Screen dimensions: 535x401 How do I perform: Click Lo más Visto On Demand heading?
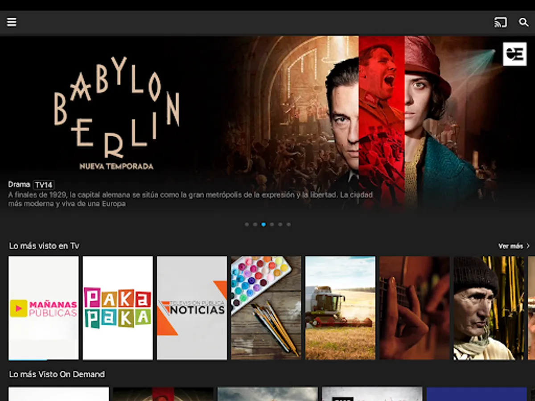(57, 374)
